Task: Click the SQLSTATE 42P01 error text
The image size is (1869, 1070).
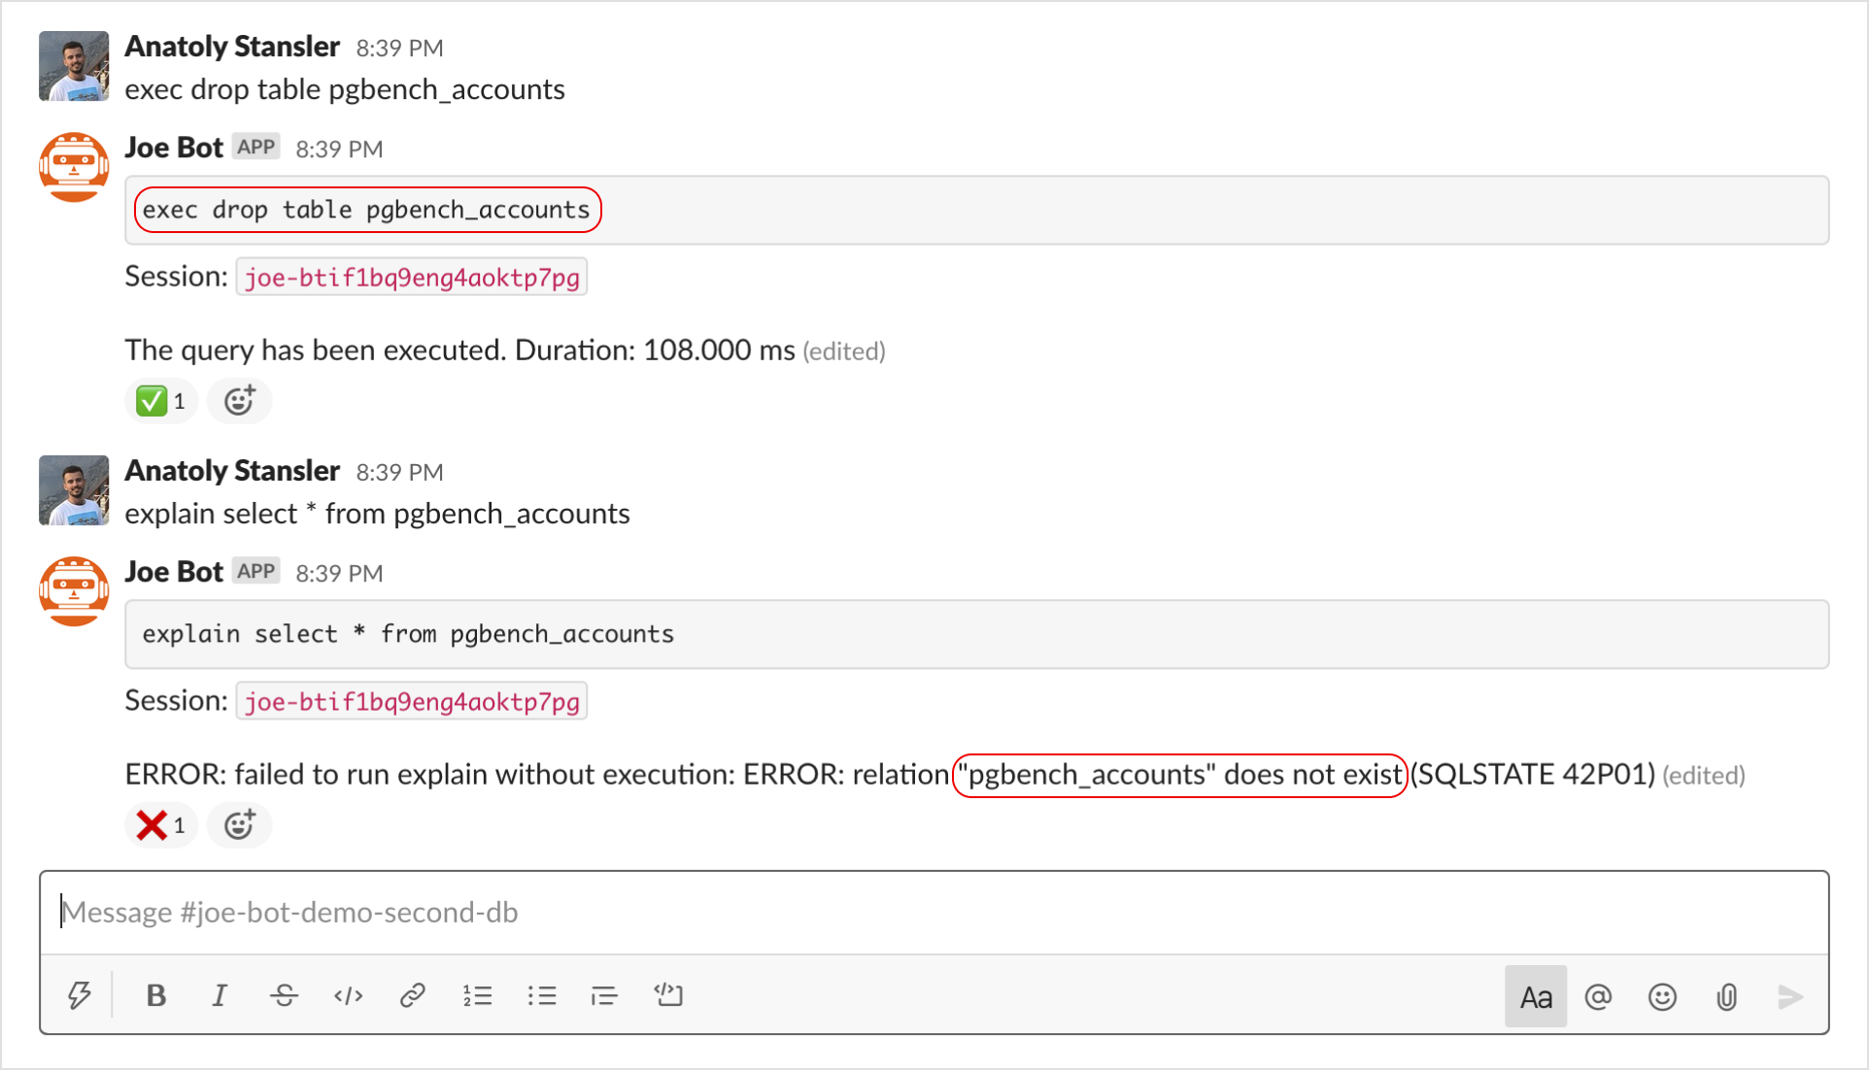Action: coord(1533,775)
